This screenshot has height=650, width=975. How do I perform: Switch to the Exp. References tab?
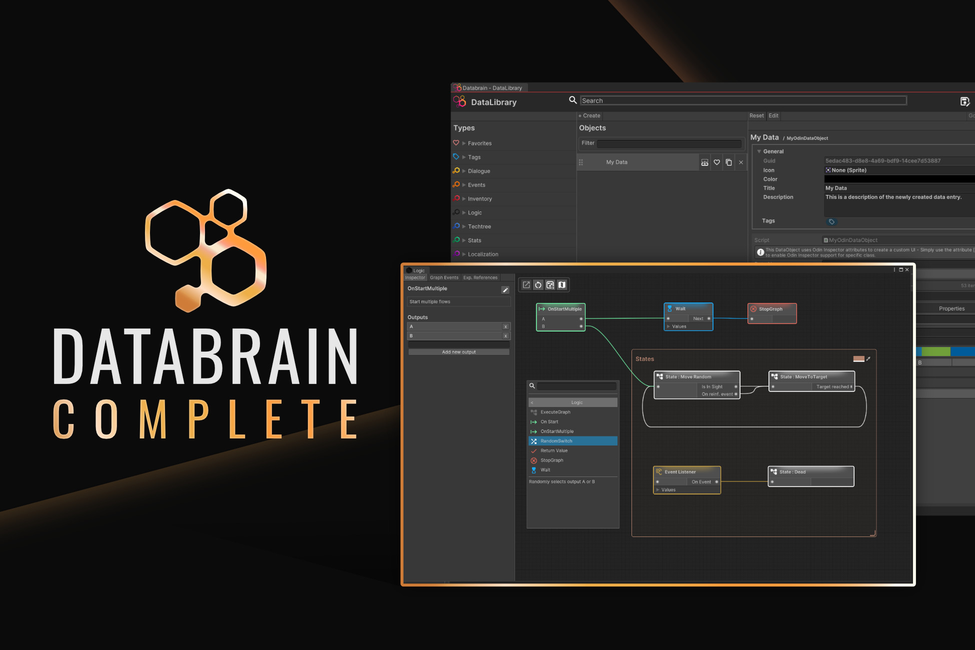pos(480,277)
